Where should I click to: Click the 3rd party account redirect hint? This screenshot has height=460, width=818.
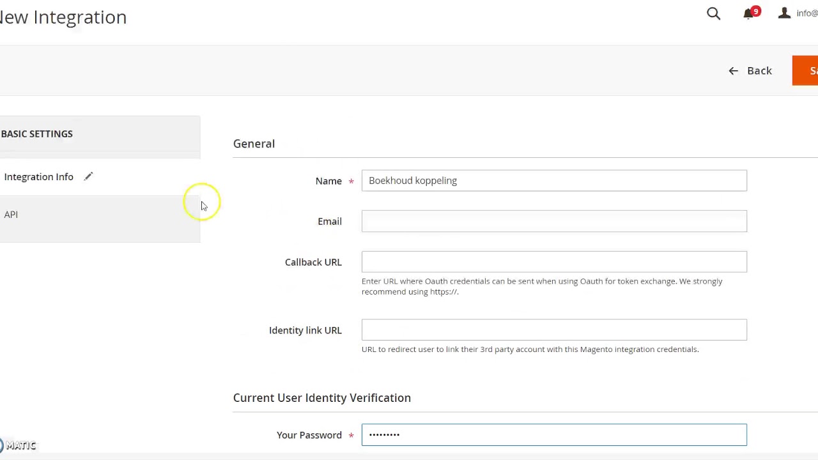(x=530, y=349)
